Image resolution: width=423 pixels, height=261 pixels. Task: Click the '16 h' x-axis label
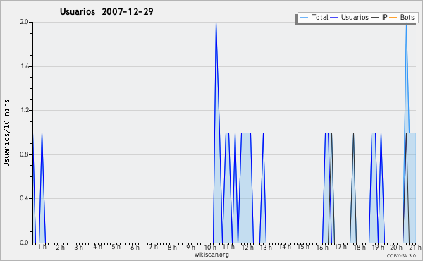[x=322, y=247]
